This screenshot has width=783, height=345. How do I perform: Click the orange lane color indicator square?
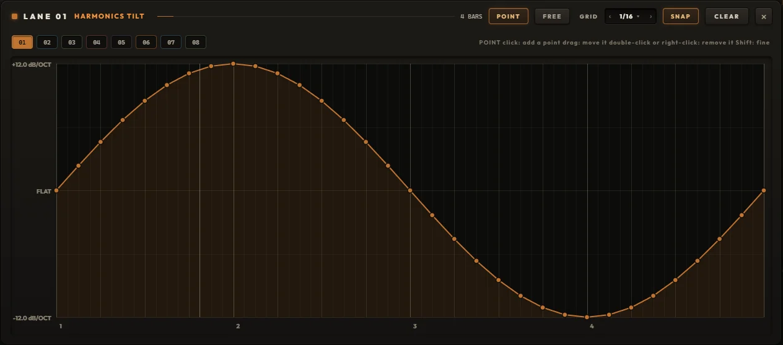[15, 17]
